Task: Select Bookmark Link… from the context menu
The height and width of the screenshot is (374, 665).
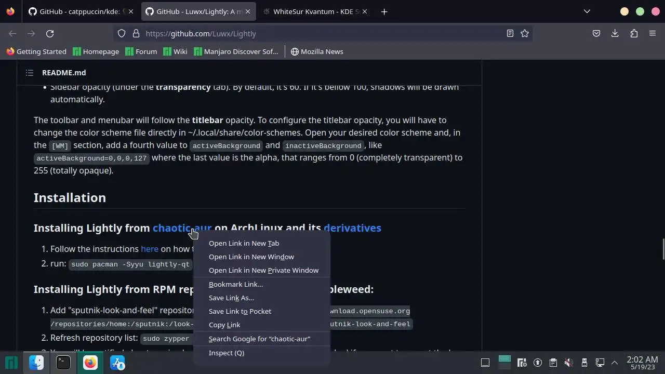Action: [262, 284]
